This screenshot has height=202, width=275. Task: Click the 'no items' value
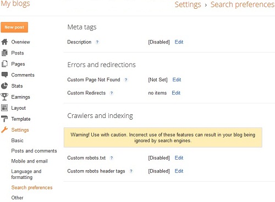(x=157, y=93)
